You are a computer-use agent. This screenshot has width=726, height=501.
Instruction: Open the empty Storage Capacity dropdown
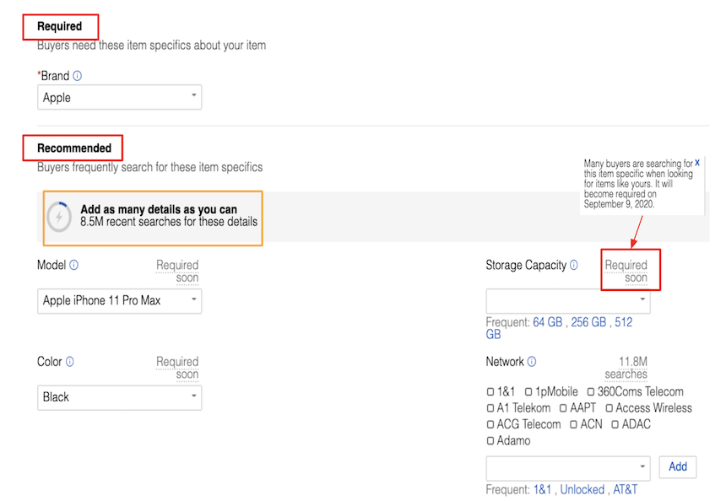coord(568,301)
